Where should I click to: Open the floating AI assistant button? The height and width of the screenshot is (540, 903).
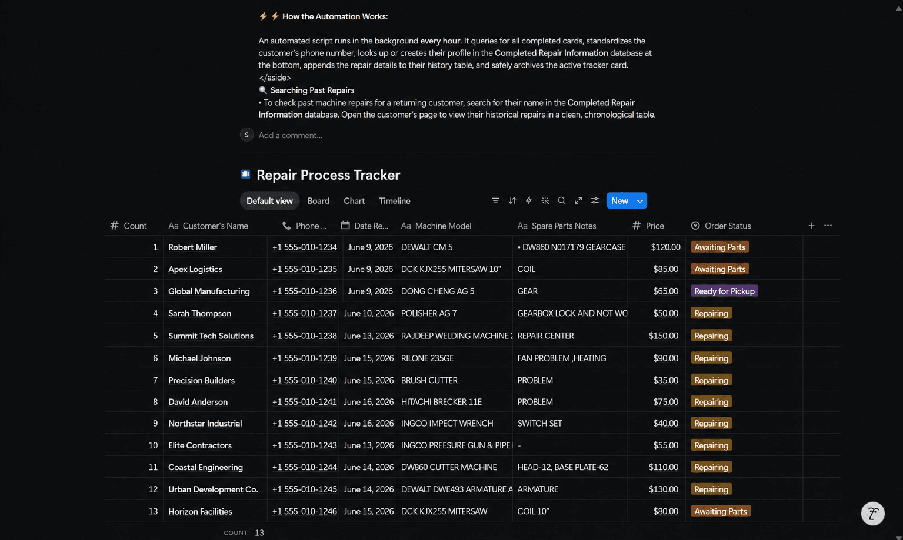[x=873, y=514]
